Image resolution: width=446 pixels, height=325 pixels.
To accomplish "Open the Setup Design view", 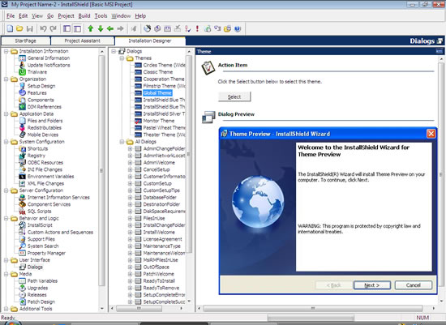I will click(x=41, y=86).
